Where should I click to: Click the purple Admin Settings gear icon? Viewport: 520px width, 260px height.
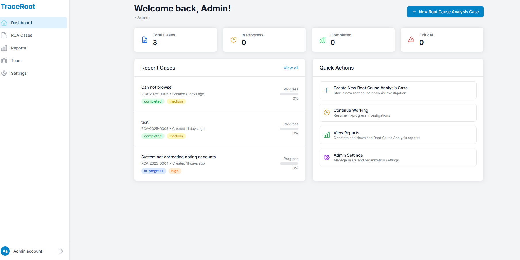[327, 157]
